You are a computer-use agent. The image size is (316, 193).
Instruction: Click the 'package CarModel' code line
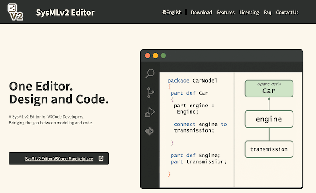point(192,81)
